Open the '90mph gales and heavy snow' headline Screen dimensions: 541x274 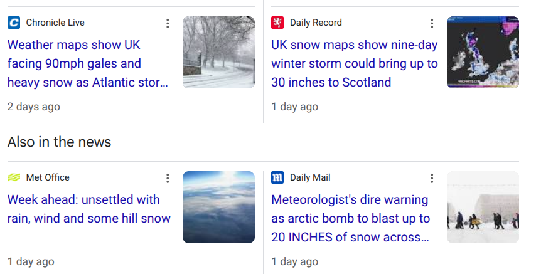pyautogui.click(x=88, y=63)
